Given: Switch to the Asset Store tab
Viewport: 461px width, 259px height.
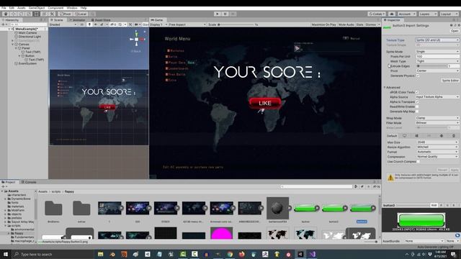Looking at the screenshot, I should 101,20.
